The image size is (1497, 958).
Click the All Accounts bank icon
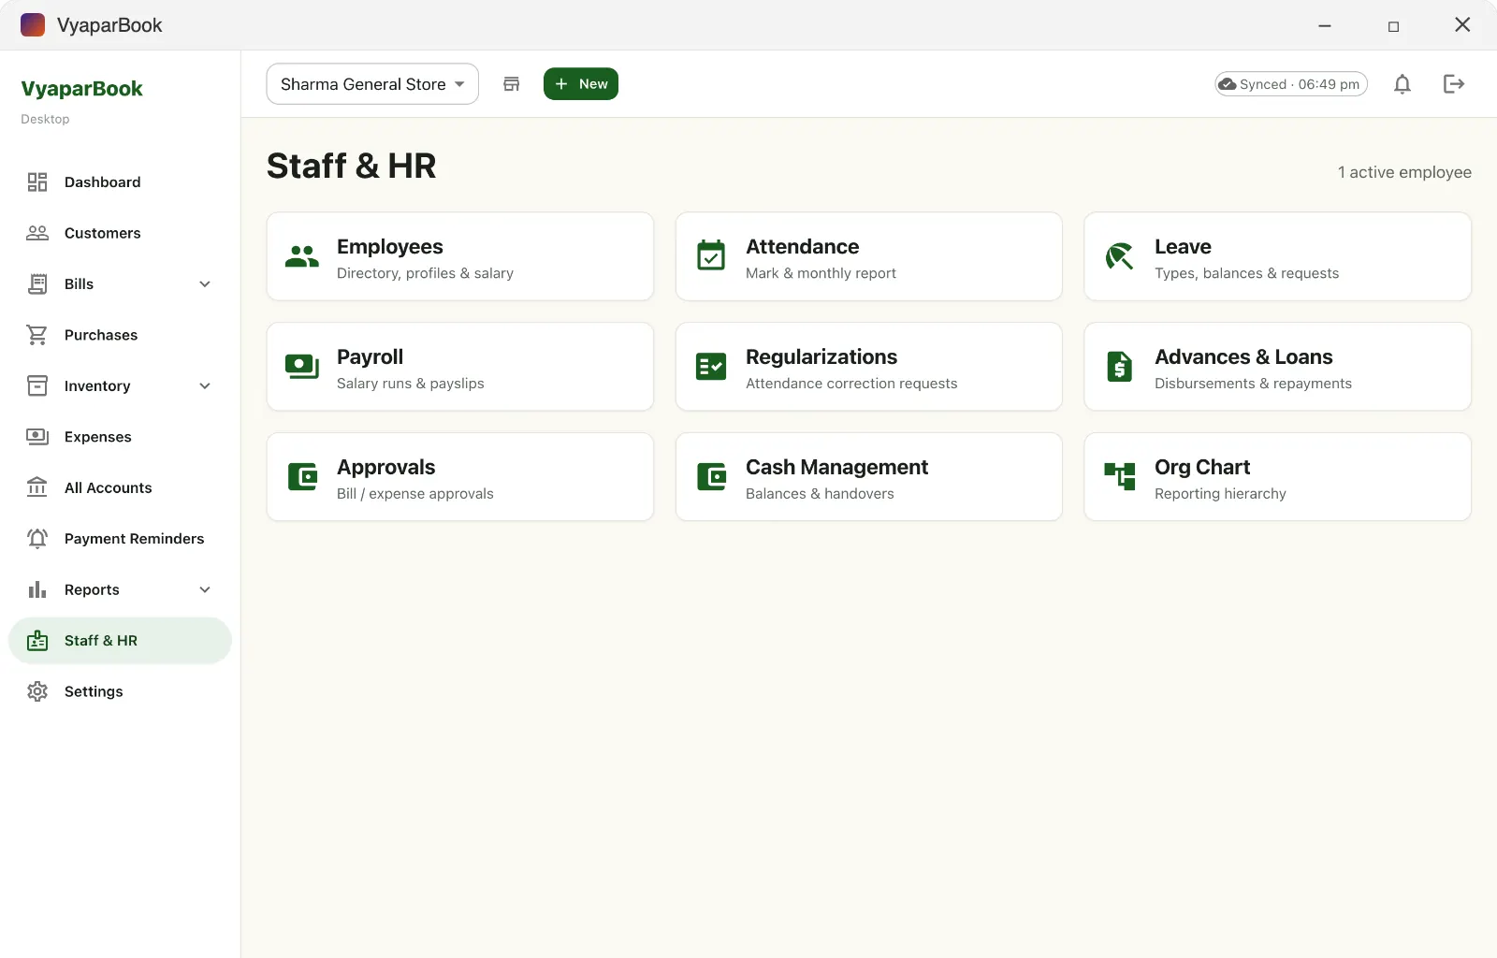pos(37,487)
